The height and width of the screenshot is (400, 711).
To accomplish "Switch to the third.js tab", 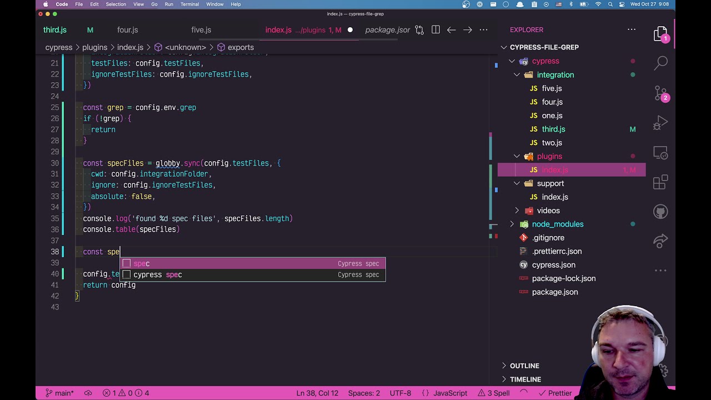I will click(x=55, y=30).
